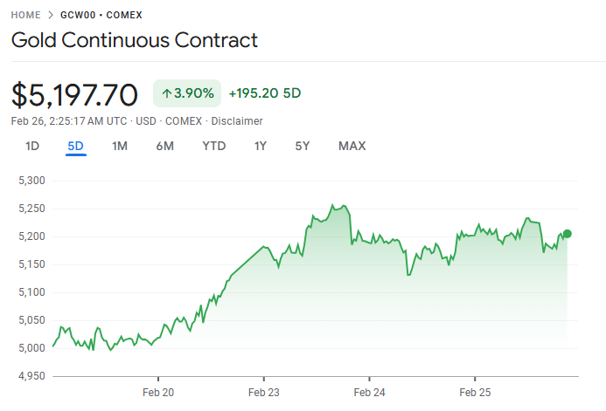Click the Gold Continuous Contract title
Viewport: 606px width, 411px height.
point(135,40)
